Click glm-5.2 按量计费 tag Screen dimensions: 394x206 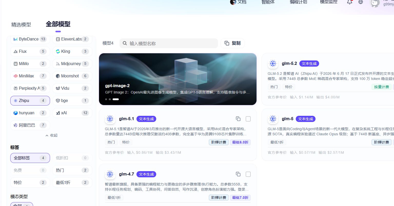[381, 87]
